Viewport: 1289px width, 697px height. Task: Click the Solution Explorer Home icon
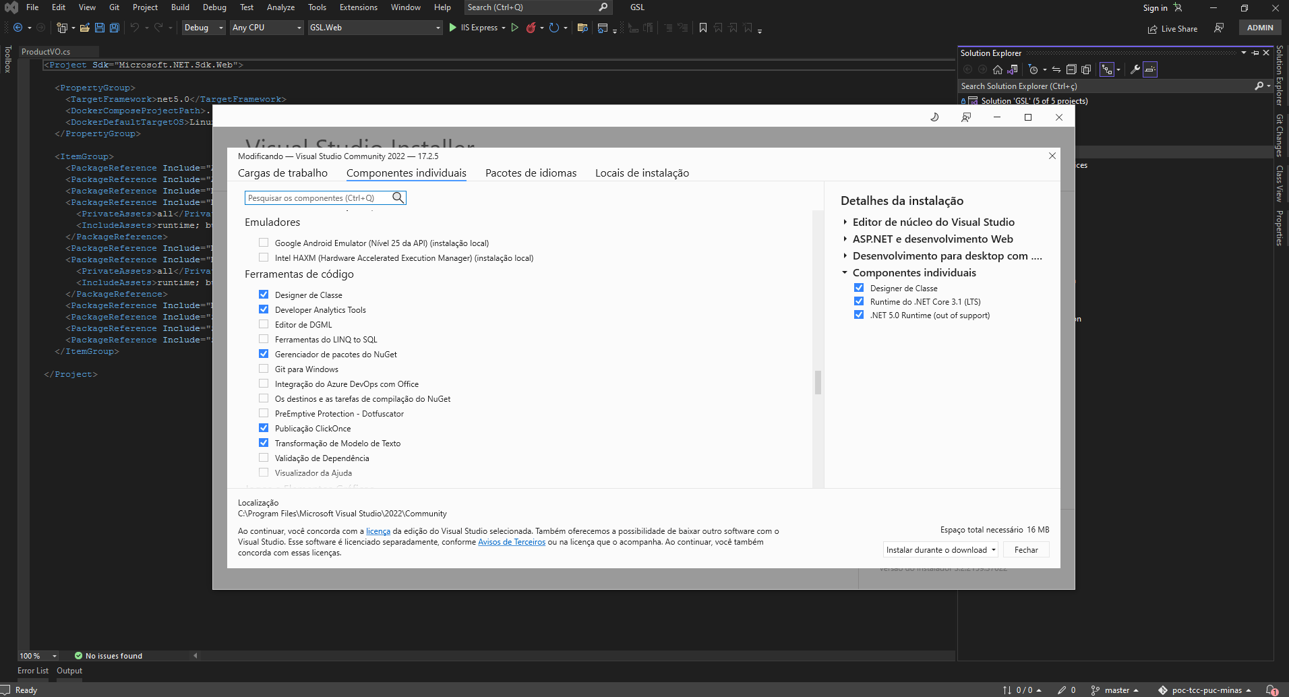coord(998,69)
